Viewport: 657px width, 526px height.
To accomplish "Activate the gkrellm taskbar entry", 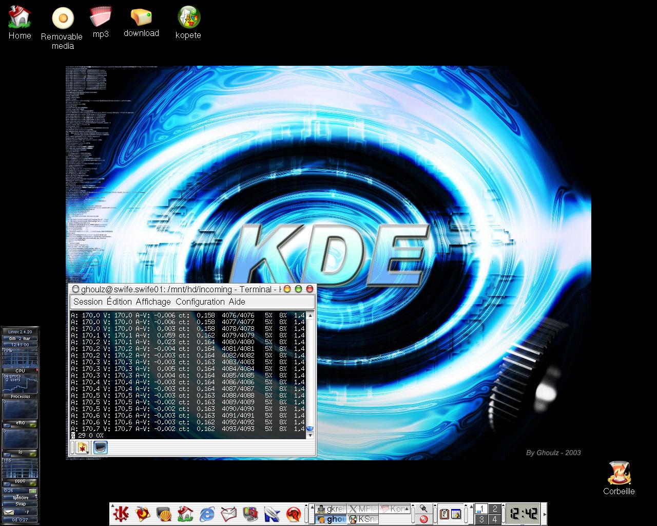I will (x=332, y=509).
